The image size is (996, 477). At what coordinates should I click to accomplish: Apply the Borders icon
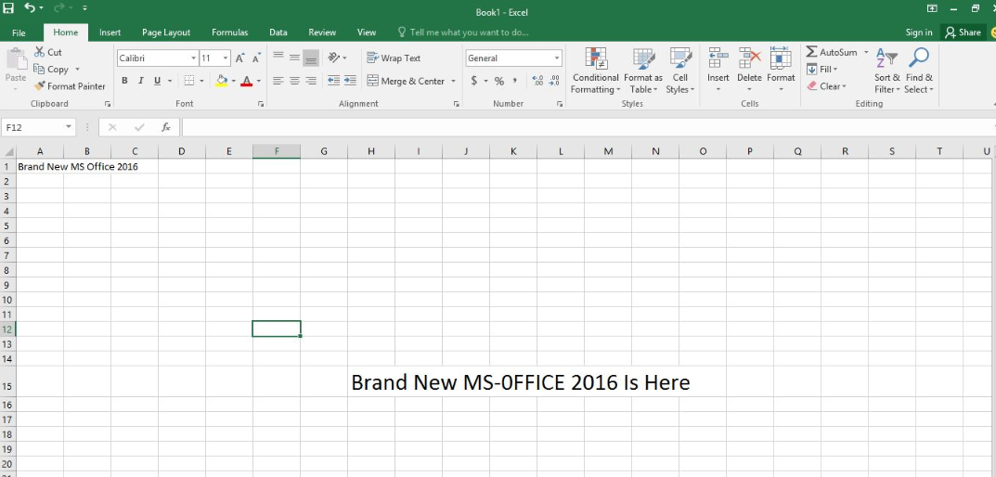[188, 81]
